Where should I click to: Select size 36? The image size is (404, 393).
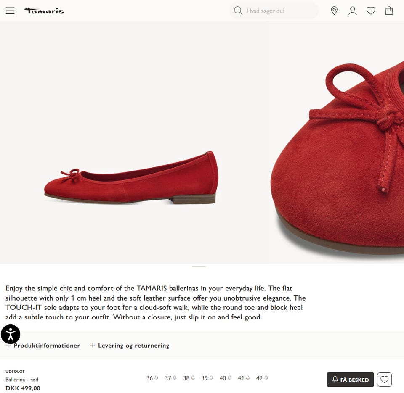tap(150, 378)
